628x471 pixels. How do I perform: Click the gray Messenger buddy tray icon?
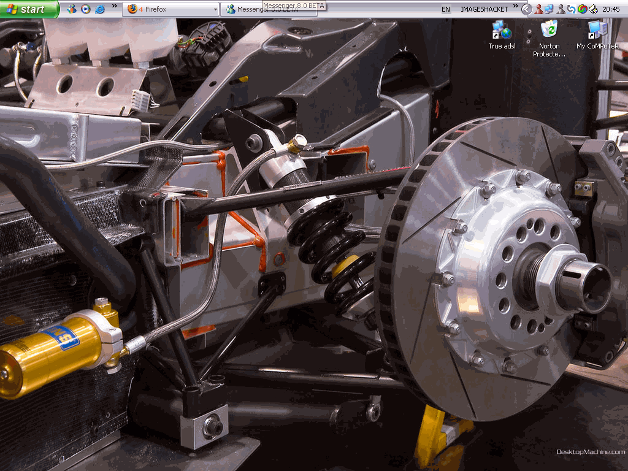(x=561, y=9)
